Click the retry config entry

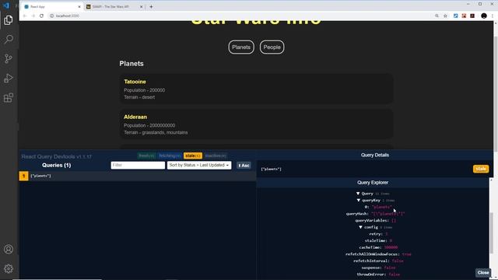pos(378,234)
